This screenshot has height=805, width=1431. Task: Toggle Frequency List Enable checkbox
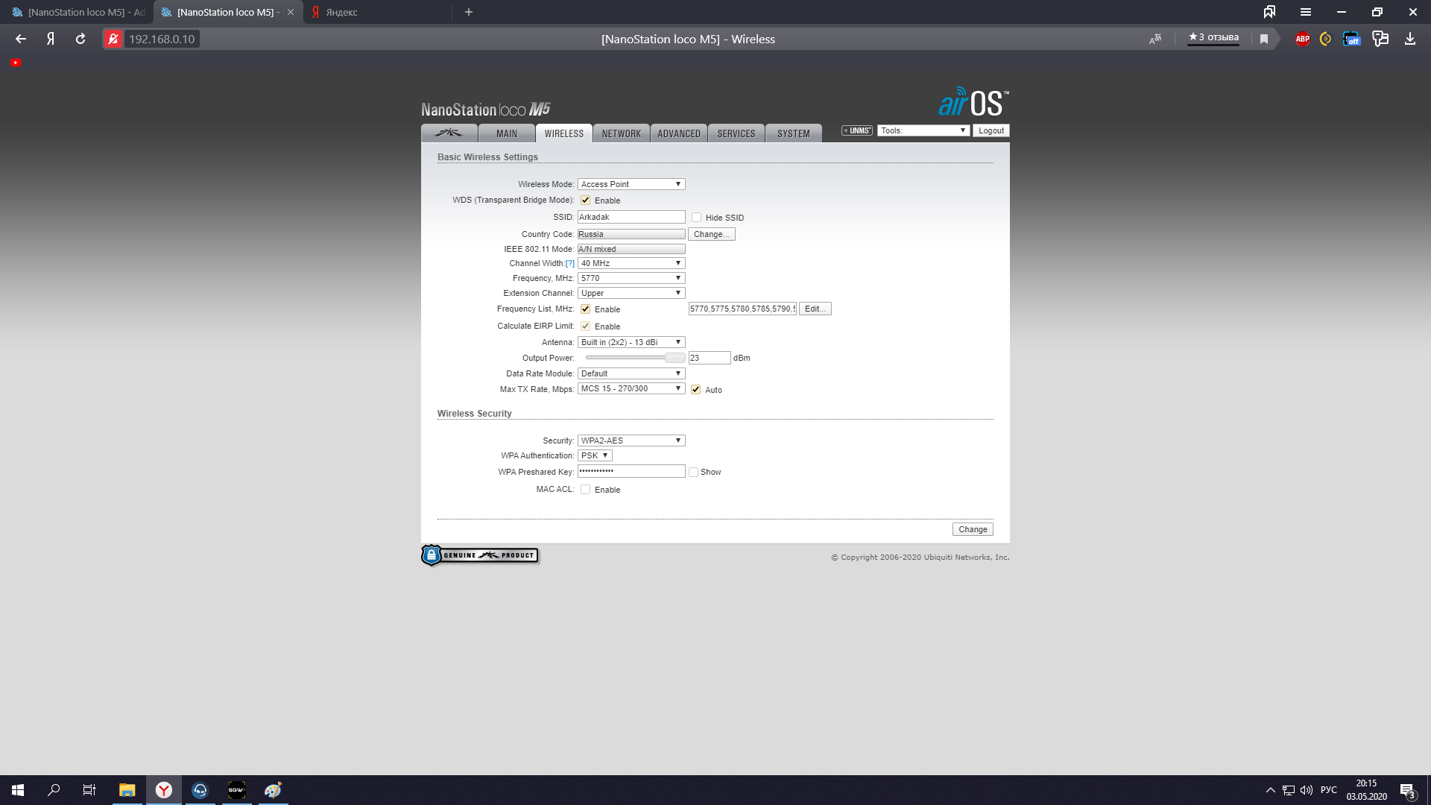pyautogui.click(x=586, y=309)
